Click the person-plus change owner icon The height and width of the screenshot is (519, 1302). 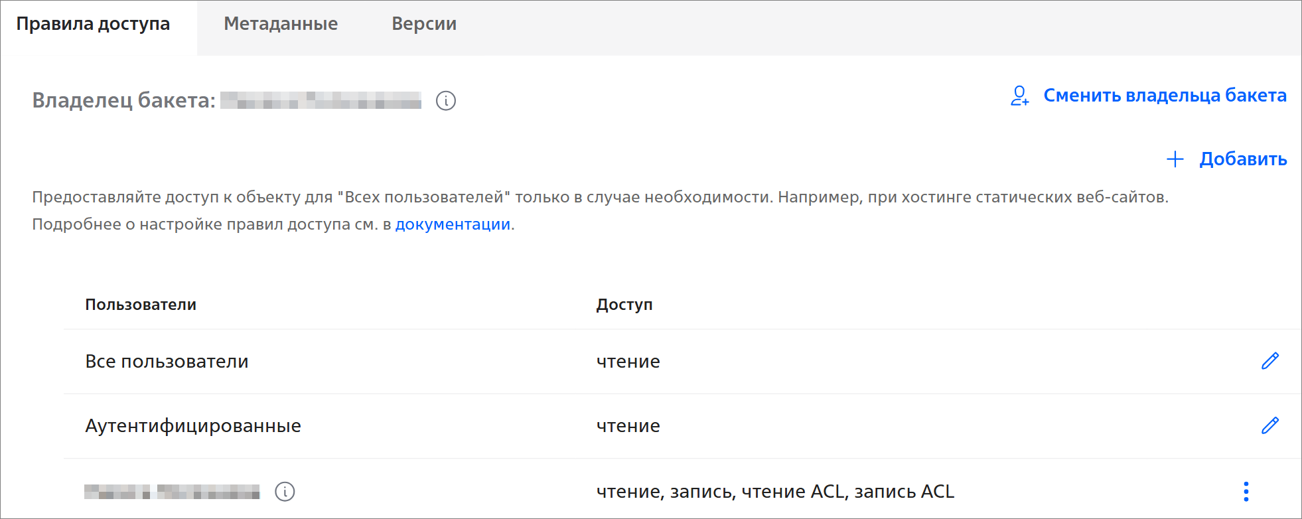tap(1019, 96)
